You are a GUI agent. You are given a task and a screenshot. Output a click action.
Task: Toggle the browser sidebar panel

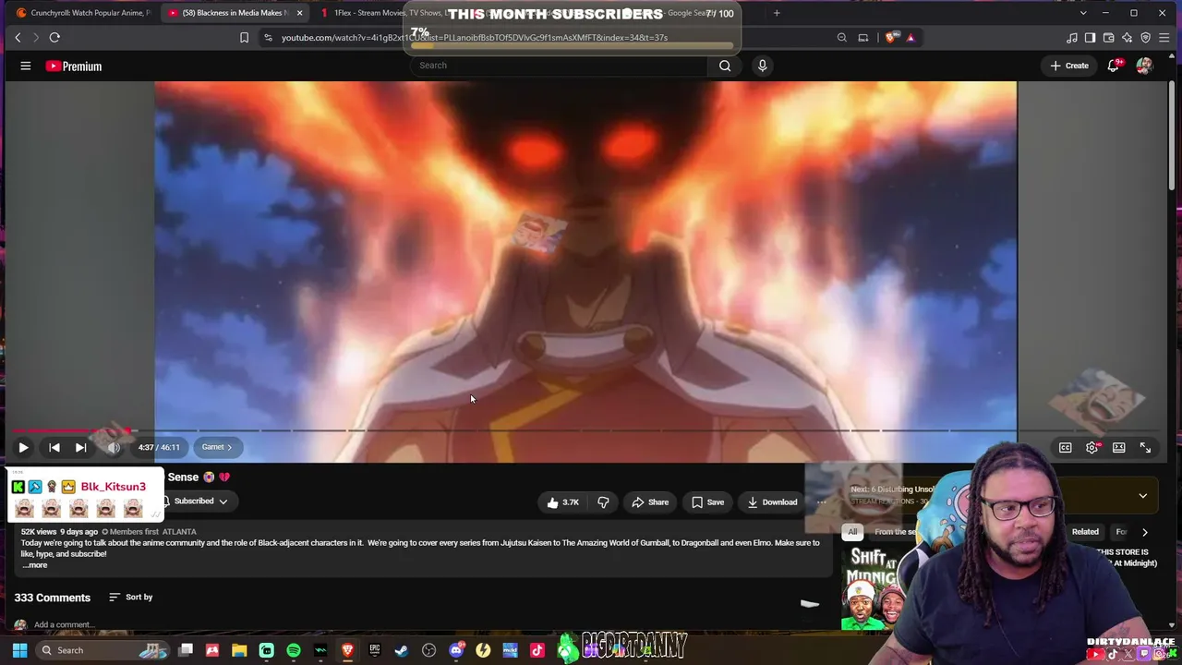[1090, 38]
